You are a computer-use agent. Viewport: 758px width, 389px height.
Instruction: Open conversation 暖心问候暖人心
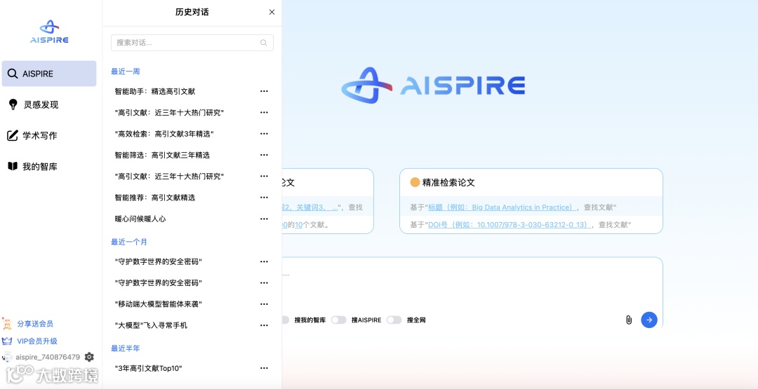click(x=140, y=219)
